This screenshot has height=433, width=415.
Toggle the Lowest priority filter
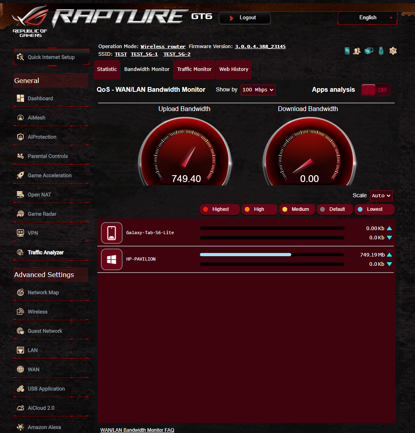point(374,209)
